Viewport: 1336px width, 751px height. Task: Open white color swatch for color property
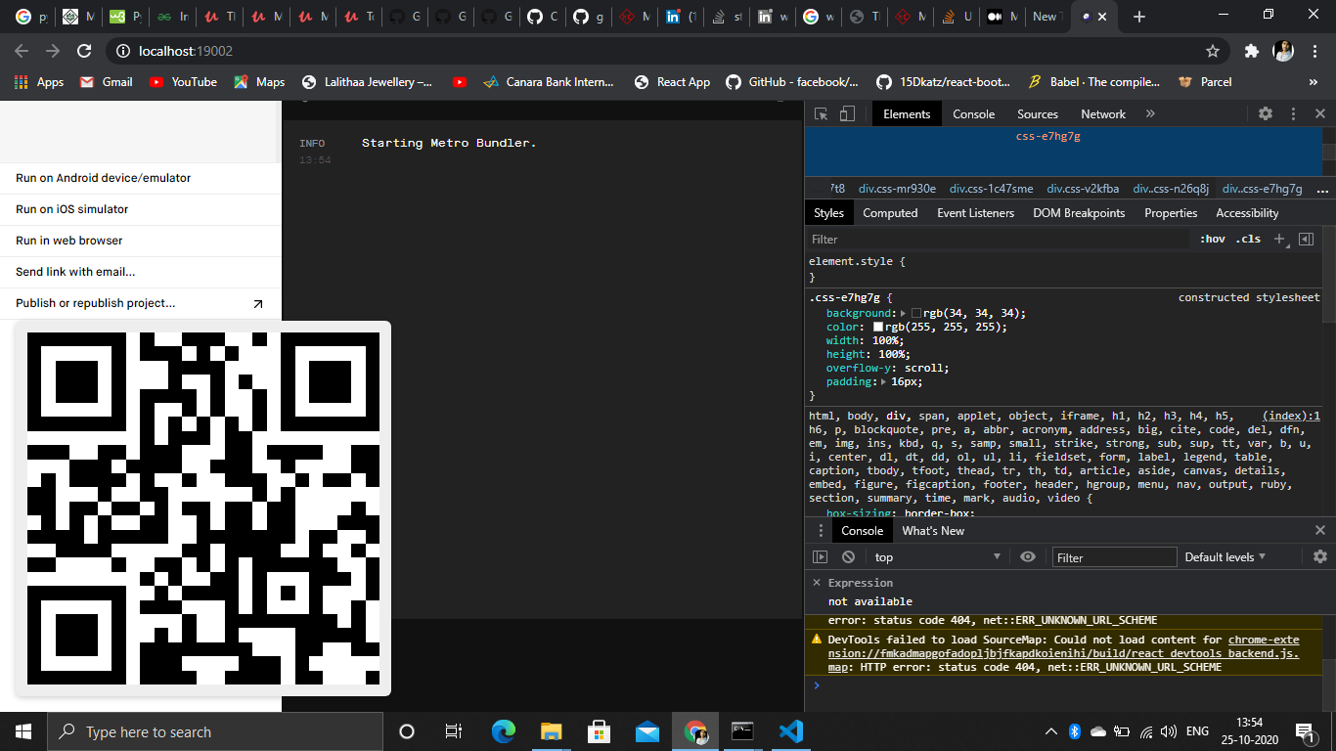point(878,327)
